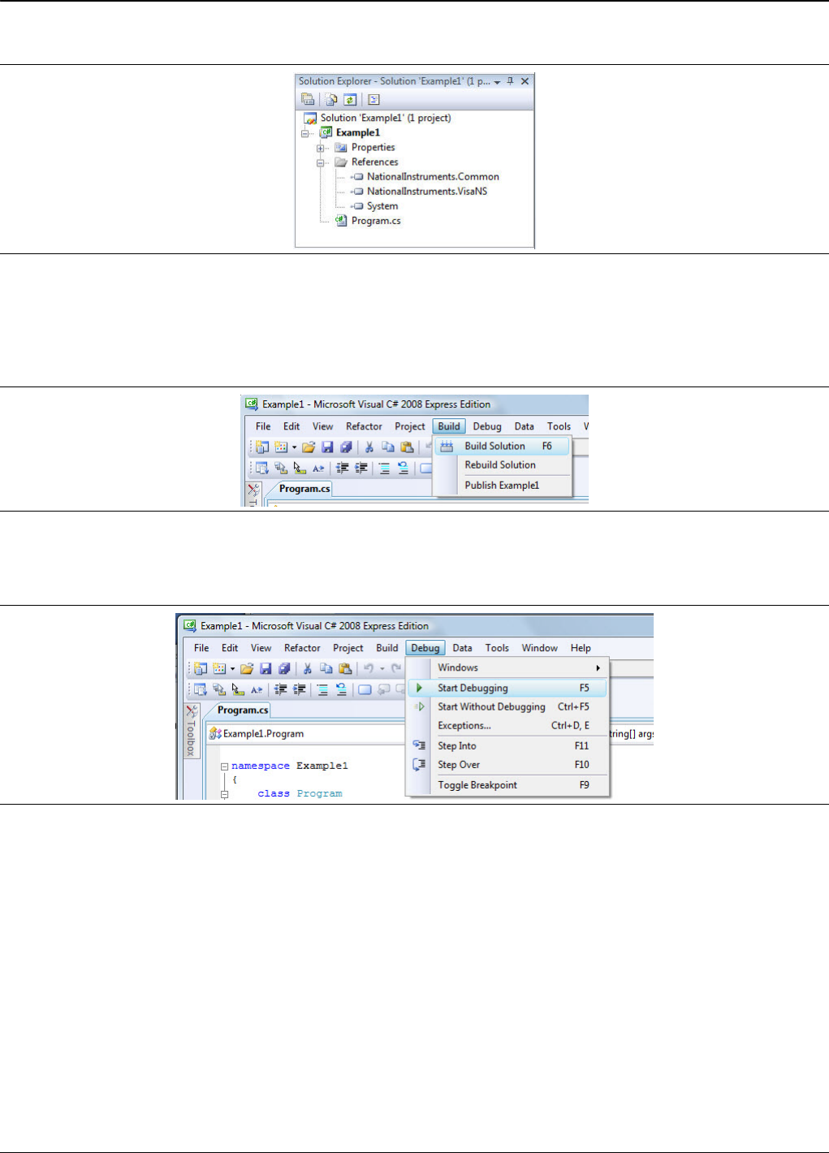Click Uncomment lines icon in Debug-menu window
The height and width of the screenshot is (1153, 829).
[341, 689]
